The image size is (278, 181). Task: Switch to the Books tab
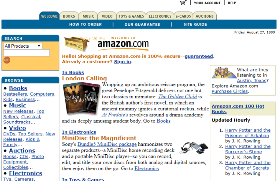pyautogui.click(x=69, y=16)
